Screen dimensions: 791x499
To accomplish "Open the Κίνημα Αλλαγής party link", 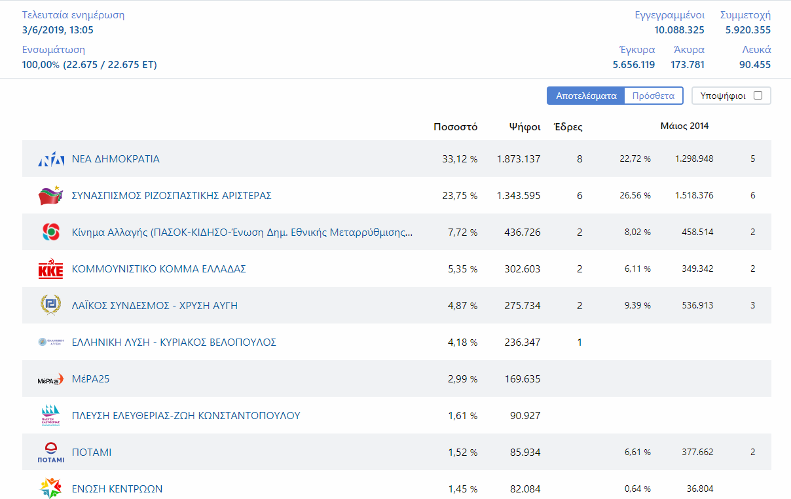I will (242, 232).
